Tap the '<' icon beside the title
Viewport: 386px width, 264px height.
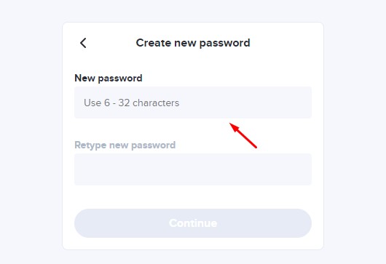83,43
